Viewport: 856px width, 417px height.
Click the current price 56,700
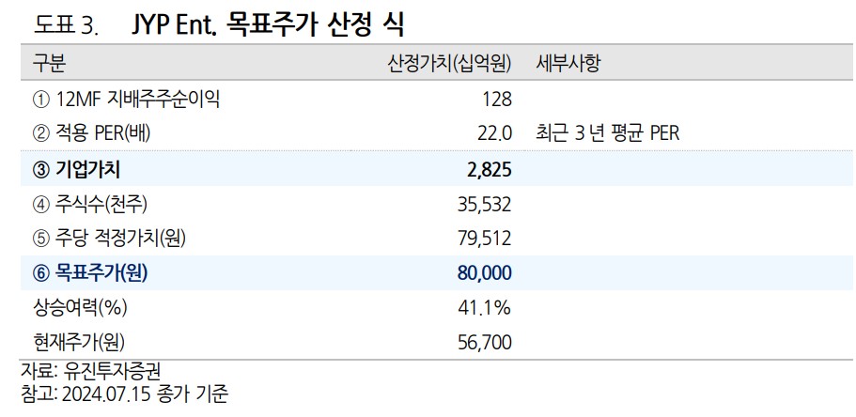[x=485, y=344]
